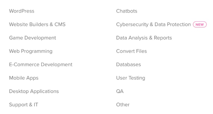Go to Game Development category

pos(32,38)
